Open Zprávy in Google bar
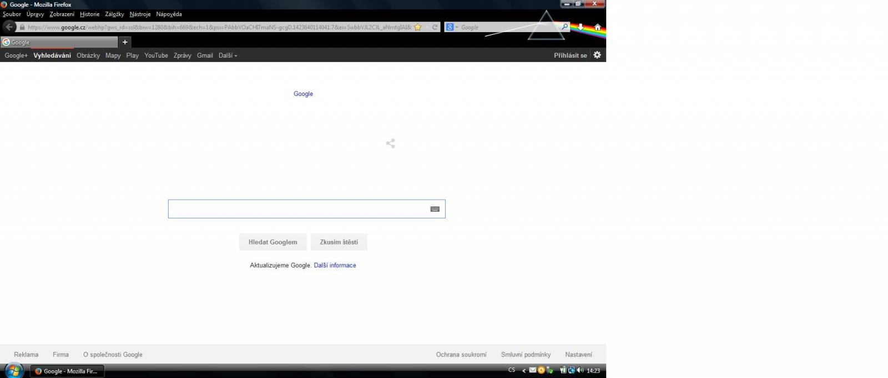This screenshot has width=888, height=378. coord(182,55)
